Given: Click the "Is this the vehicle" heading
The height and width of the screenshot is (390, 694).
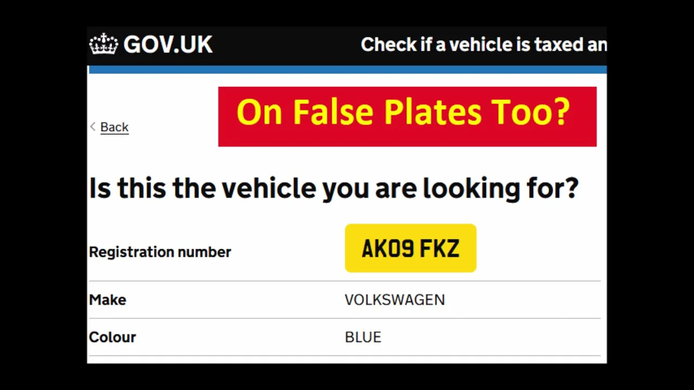Looking at the screenshot, I should tap(333, 188).
